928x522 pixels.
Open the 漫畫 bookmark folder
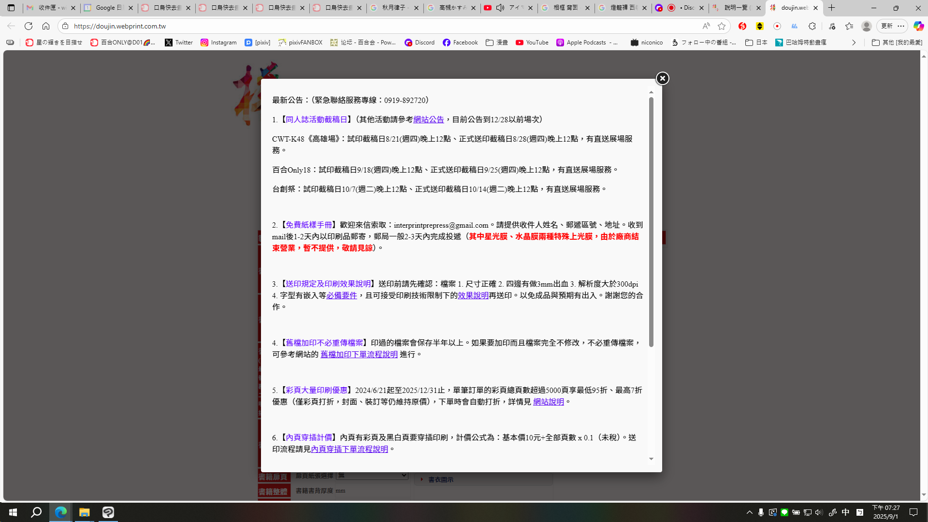click(496, 43)
